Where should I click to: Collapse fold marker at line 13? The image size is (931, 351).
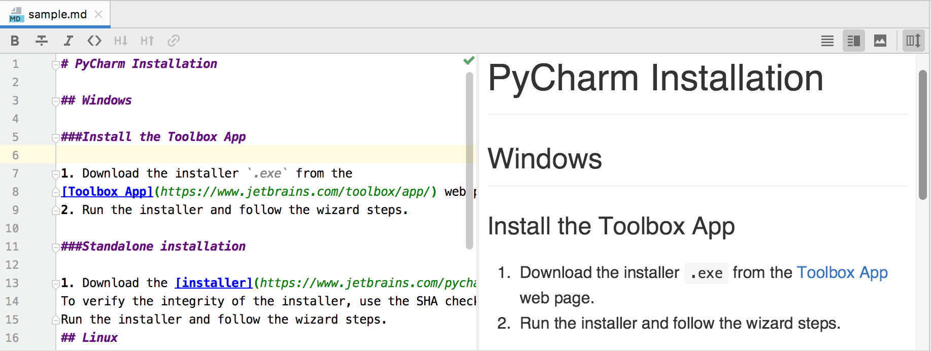coord(55,284)
